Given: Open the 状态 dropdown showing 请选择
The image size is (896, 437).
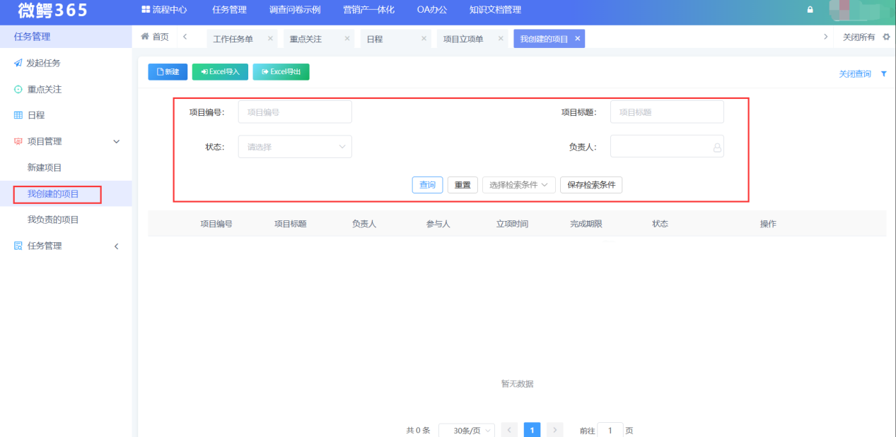Looking at the screenshot, I should pos(295,146).
